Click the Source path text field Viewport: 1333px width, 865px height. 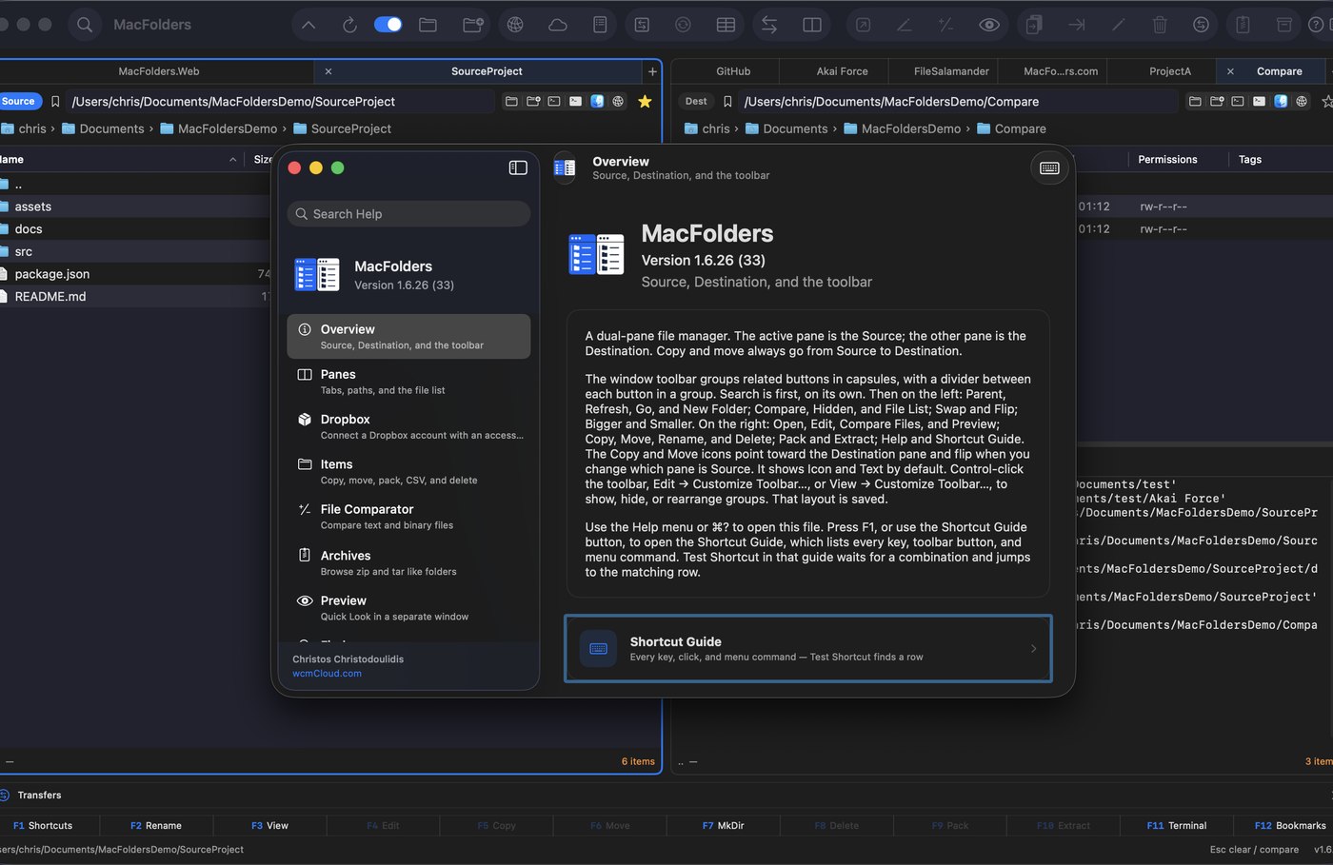[282, 101]
